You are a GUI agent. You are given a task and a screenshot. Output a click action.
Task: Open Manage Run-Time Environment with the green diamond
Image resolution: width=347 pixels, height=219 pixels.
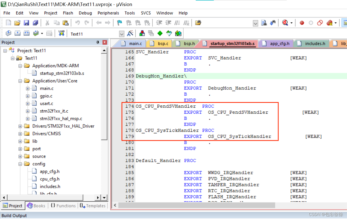click(x=160, y=33)
